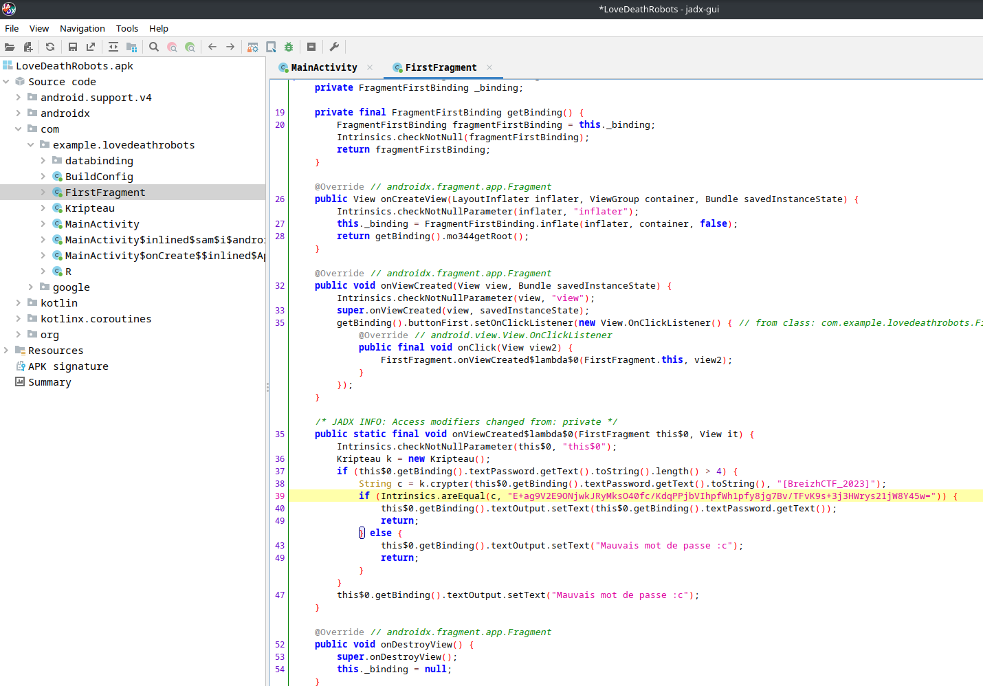Close the FirstFragment tab
Screen dimensions: 983x686
coord(489,67)
